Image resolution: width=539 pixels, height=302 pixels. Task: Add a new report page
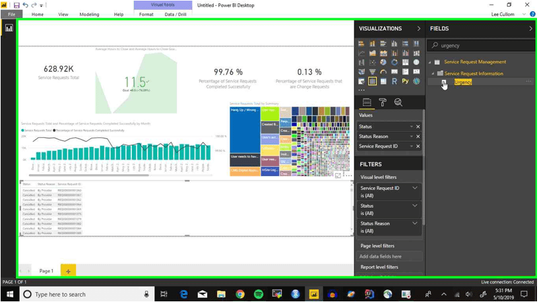[68, 271]
